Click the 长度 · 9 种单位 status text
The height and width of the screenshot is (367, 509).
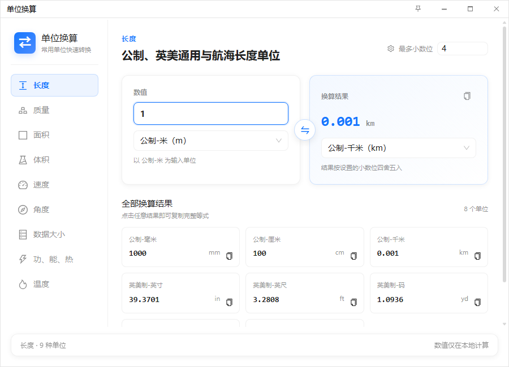click(x=43, y=346)
